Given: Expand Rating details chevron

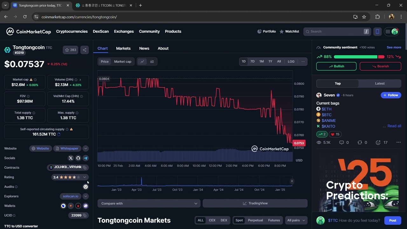Looking at the screenshot, I should (x=85, y=177).
